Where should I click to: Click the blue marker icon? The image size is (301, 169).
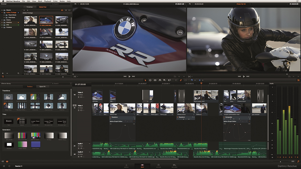point(200,80)
